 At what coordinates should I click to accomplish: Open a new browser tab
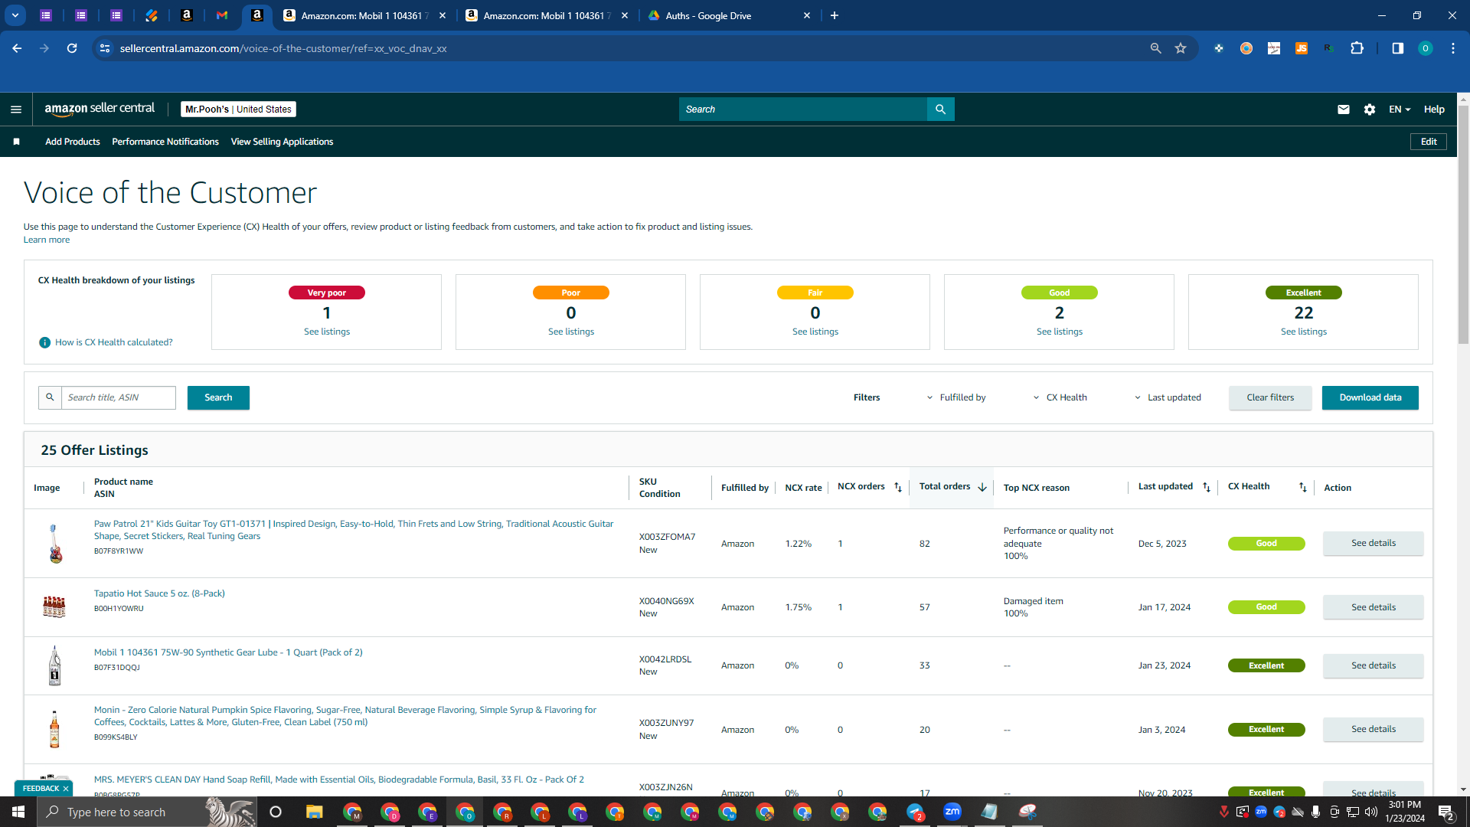click(835, 15)
